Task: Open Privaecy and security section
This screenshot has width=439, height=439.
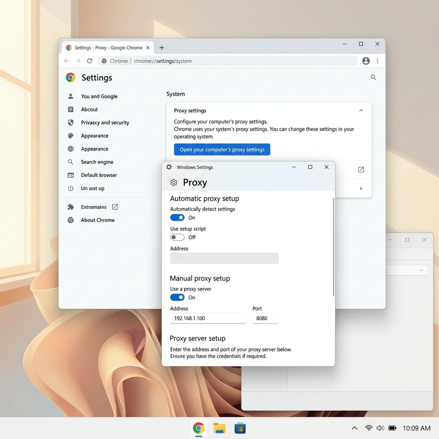Action: click(x=105, y=123)
